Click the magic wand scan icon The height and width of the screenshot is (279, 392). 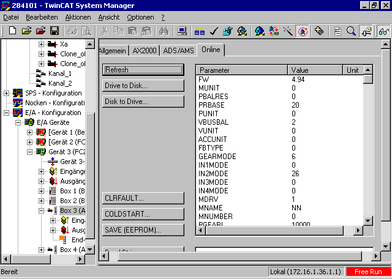[288, 31]
